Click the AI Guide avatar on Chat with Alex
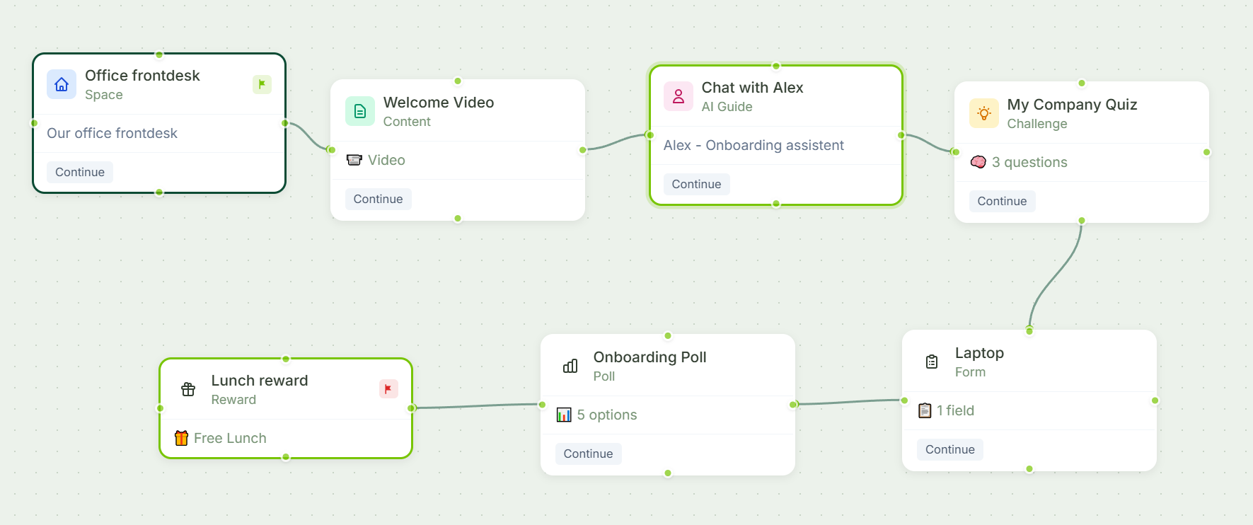Viewport: 1253px width, 525px height. click(678, 96)
